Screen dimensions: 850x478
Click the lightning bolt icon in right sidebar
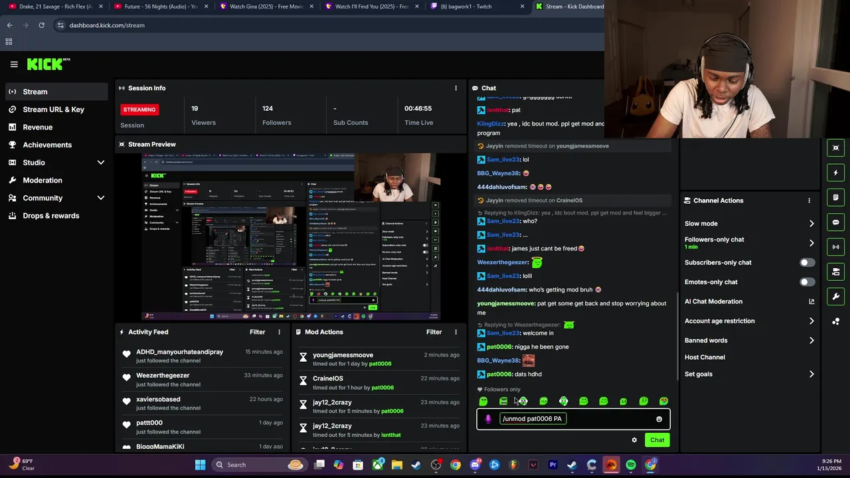click(836, 173)
